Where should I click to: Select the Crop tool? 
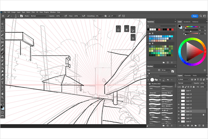(2, 39)
